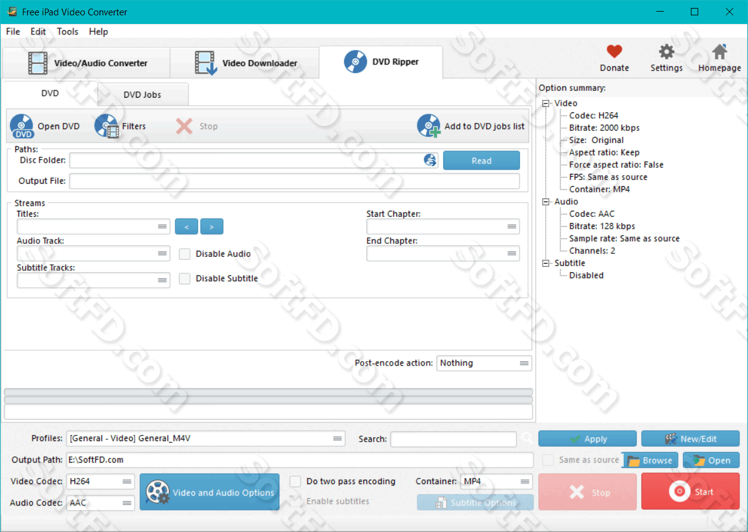Click into the profile Search field
Image resolution: width=748 pixels, height=532 pixels.
coord(454,439)
